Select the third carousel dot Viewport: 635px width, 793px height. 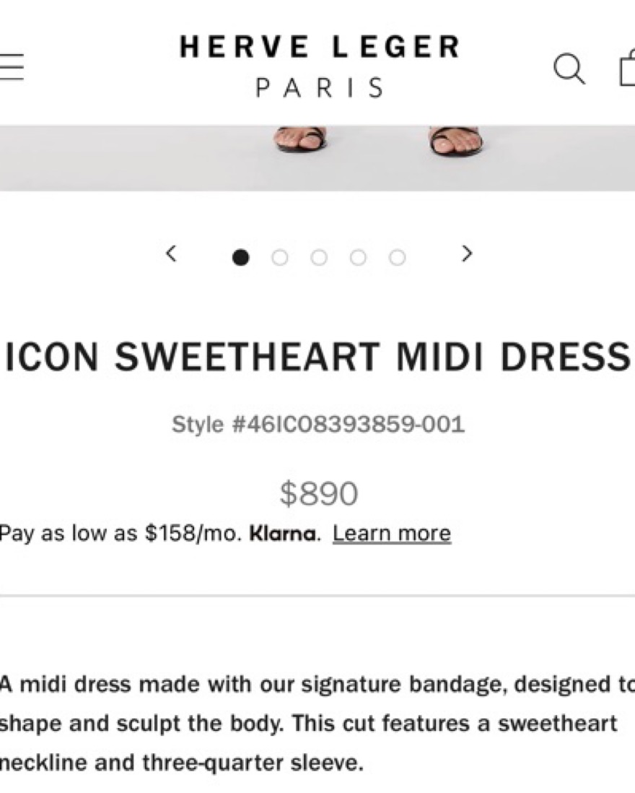[x=319, y=257]
